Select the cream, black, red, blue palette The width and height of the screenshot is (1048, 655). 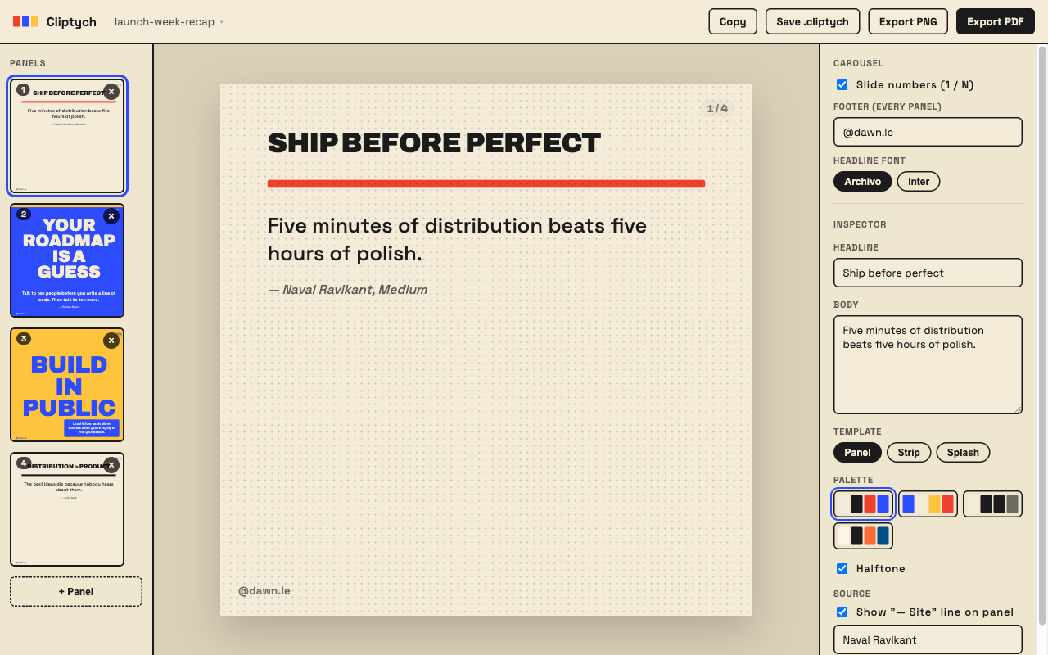point(863,504)
